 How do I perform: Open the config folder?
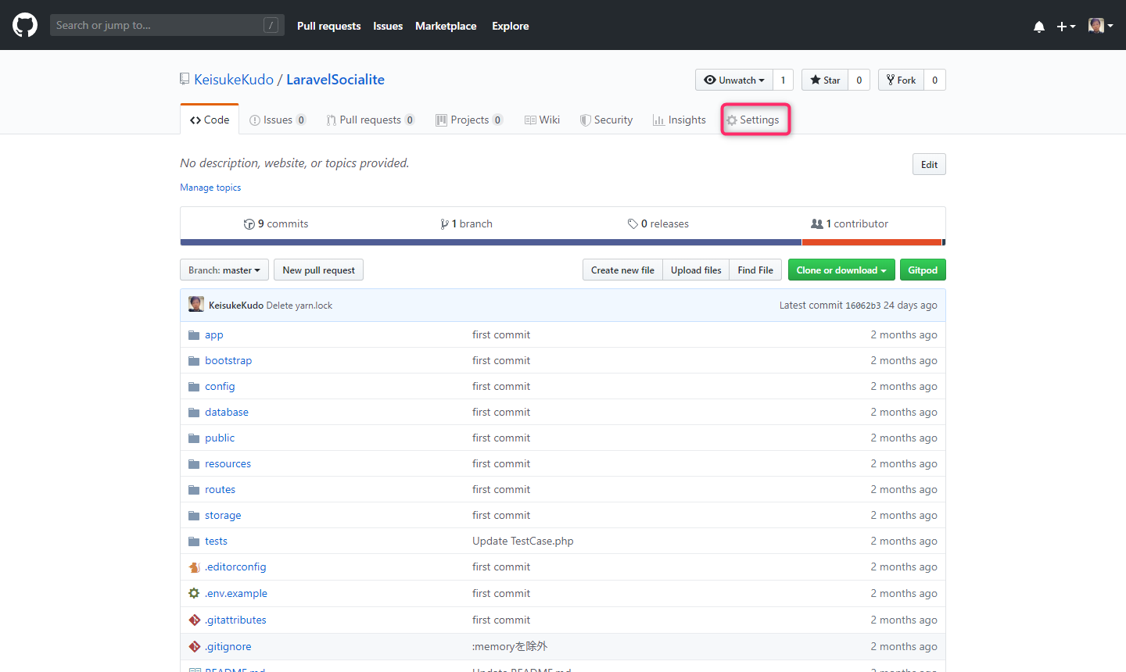(220, 386)
